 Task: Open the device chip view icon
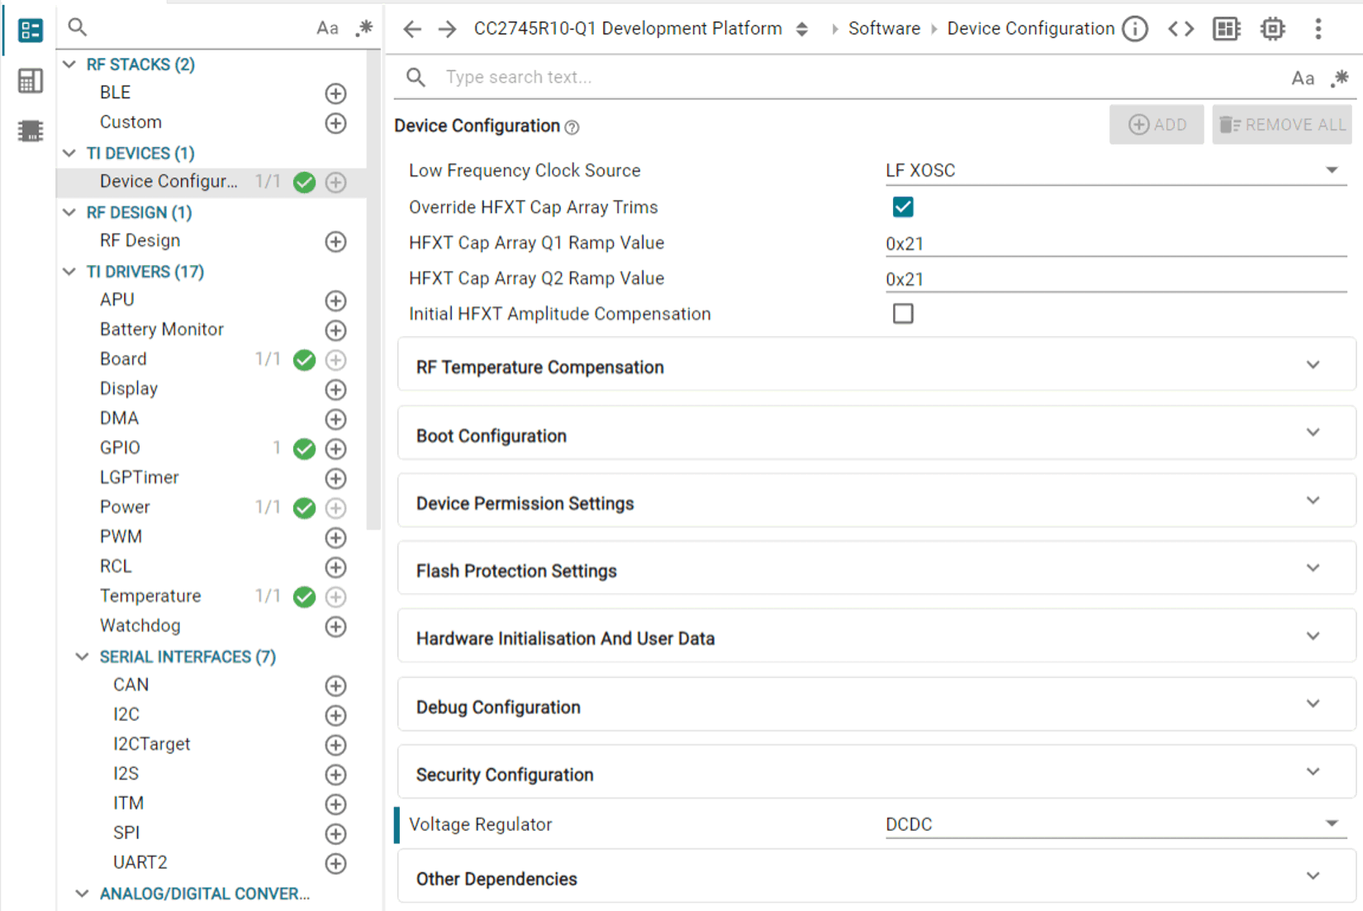(1272, 29)
